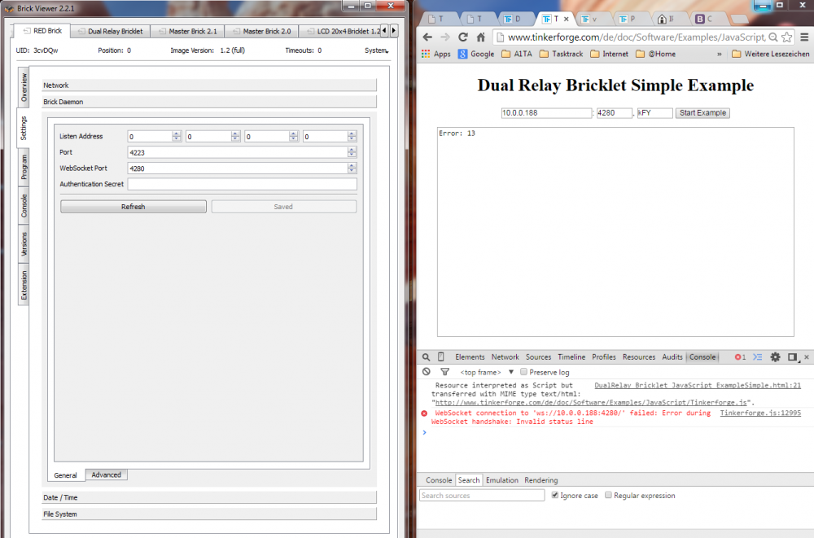The width and height of the screenshot is (814, 538).
Task: Enable the Regular expression checkbox
Action: [608, 495]
